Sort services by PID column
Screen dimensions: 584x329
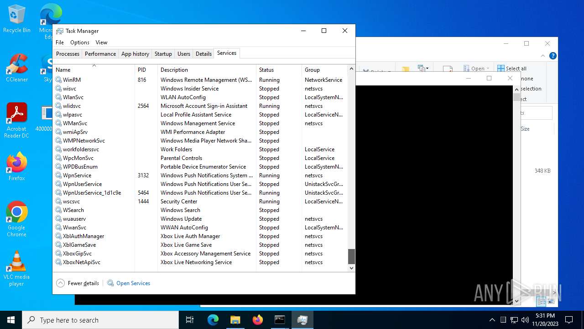point(146,69)
